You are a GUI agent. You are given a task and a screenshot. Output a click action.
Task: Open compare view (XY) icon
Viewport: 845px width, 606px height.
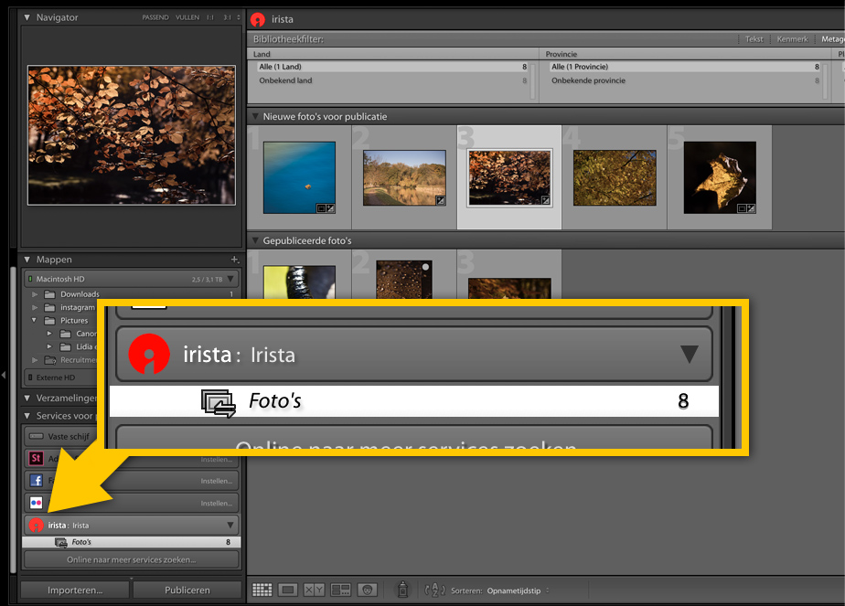314,590
